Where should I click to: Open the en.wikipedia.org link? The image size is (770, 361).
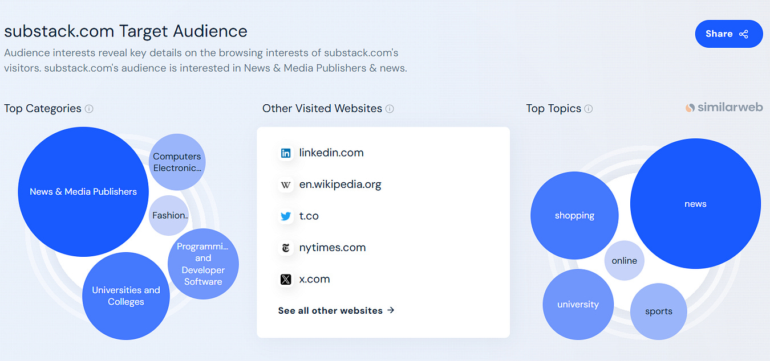[340, 184]
